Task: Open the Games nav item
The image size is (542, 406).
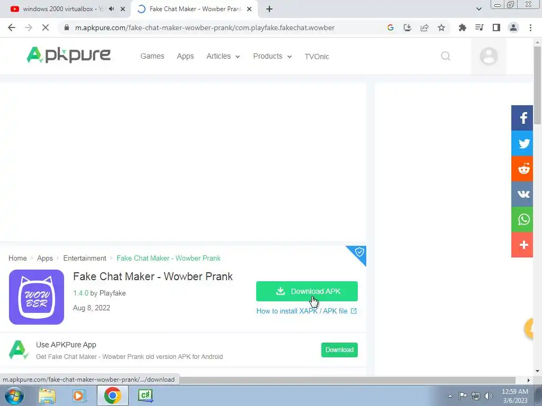Action: coord(152,56)
